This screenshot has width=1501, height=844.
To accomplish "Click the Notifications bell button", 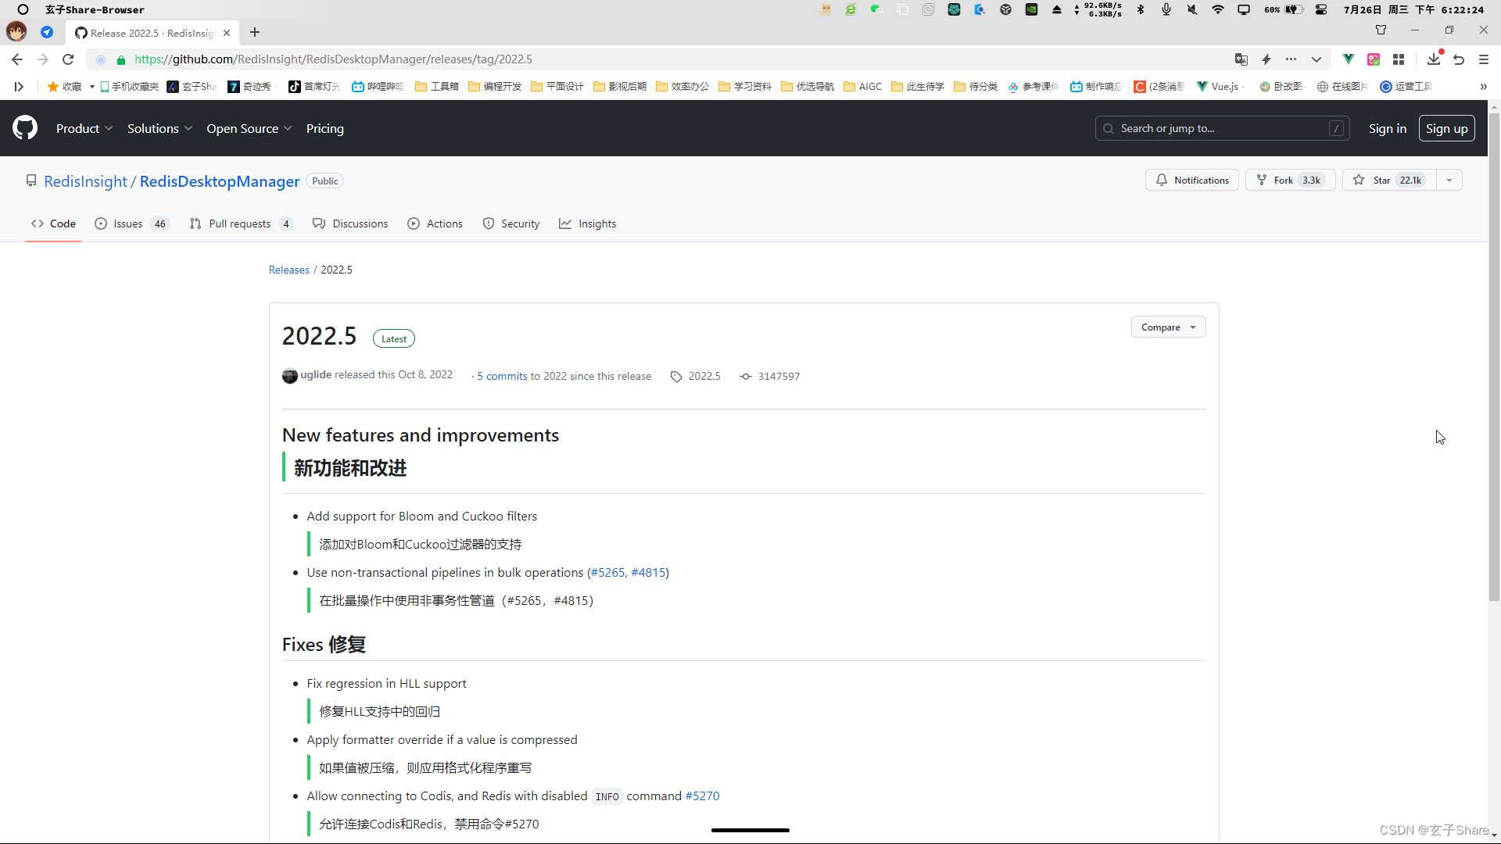I will tap(1192, 180).
